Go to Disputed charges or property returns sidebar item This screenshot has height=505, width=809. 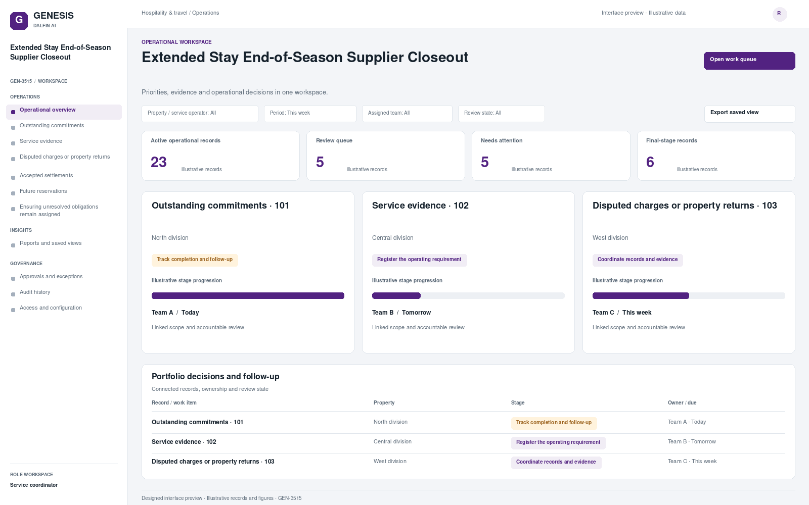click(64, 157)
